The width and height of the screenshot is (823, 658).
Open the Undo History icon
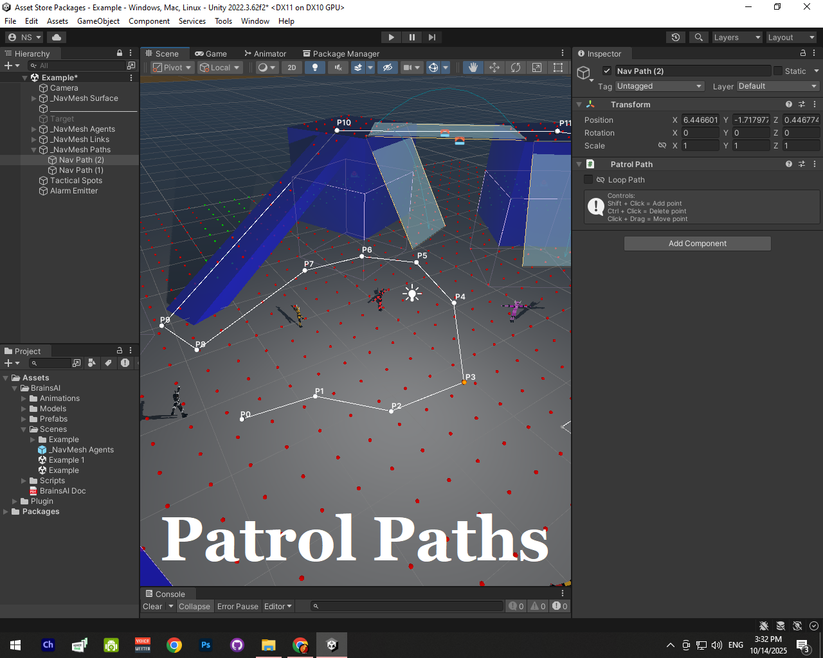point(675,37)
